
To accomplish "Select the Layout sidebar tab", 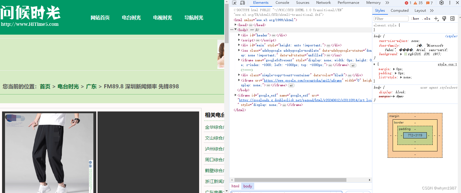I will point(420,11).
